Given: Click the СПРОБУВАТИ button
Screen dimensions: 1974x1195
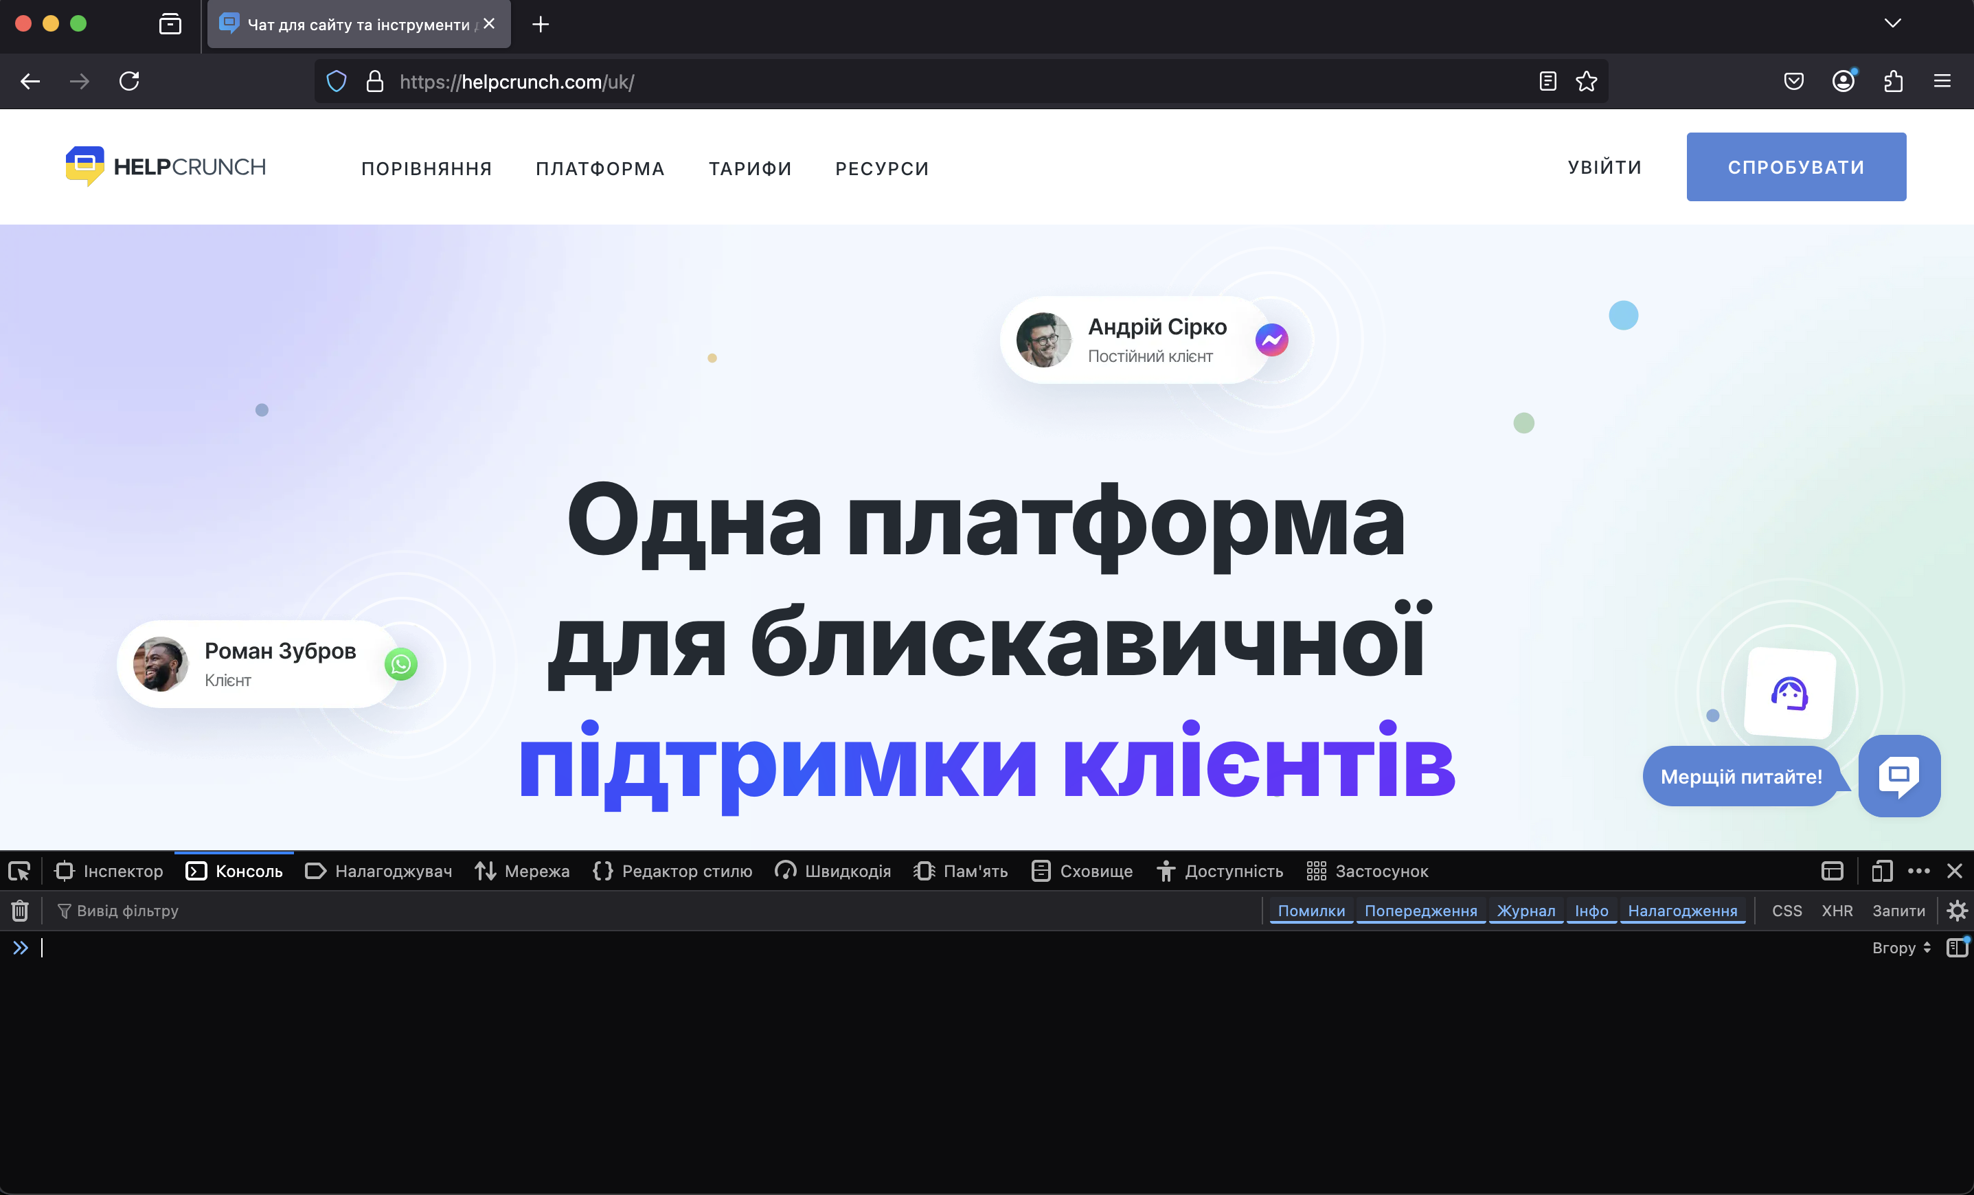Looking at the screenshot, I should pos(1796,167).
